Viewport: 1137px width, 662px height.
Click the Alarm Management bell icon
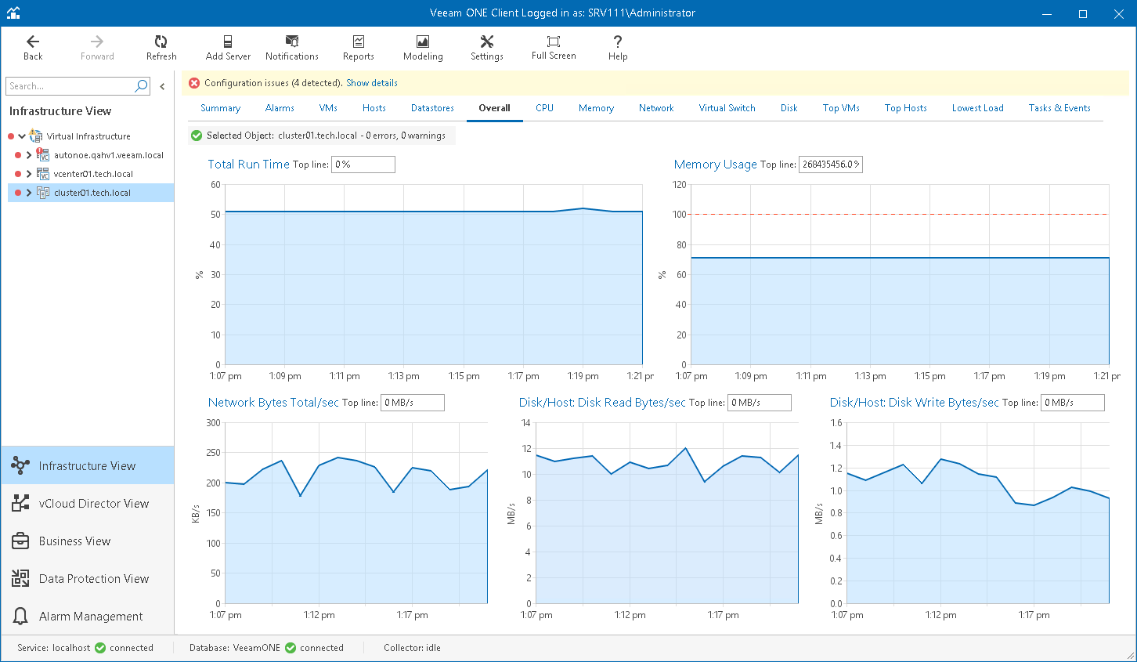click(20, 616)
